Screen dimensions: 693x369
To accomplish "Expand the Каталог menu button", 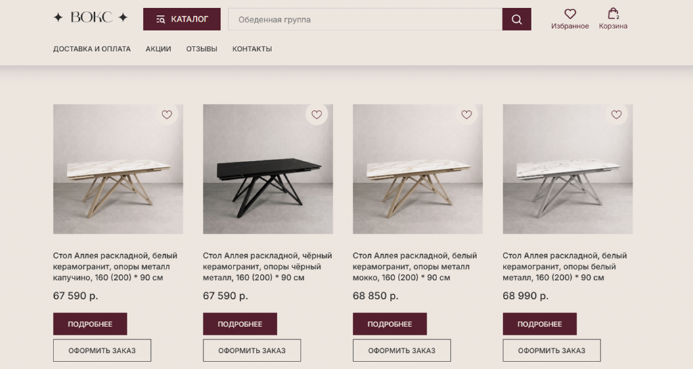I will coord(182,20).
